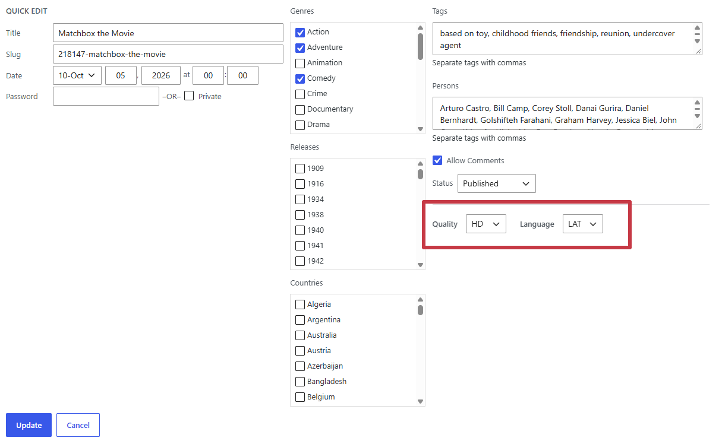Open the Quality HD dropdown
722x444 pixels.
[486, 224]
